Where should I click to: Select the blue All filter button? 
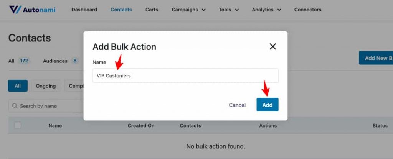click(18, 86)
